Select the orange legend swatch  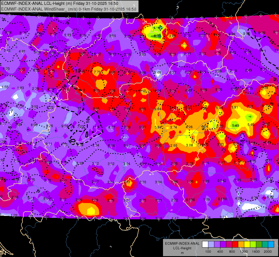pos(241,244)
